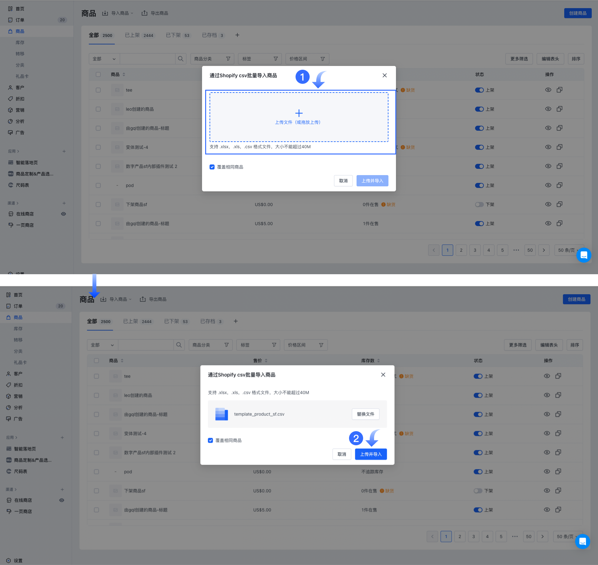Sort by 商品 column in the upper screenshot
The width and height of the screenshot is (598, 565).
point(124,74)
